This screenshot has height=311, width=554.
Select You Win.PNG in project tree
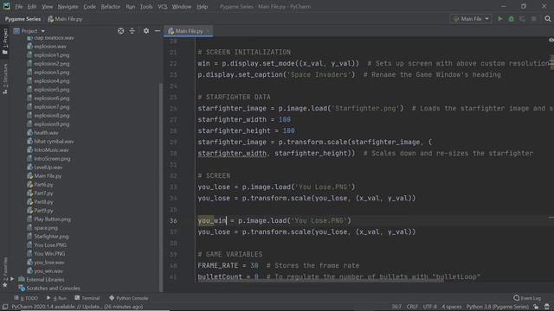click(x=49, y=253)
